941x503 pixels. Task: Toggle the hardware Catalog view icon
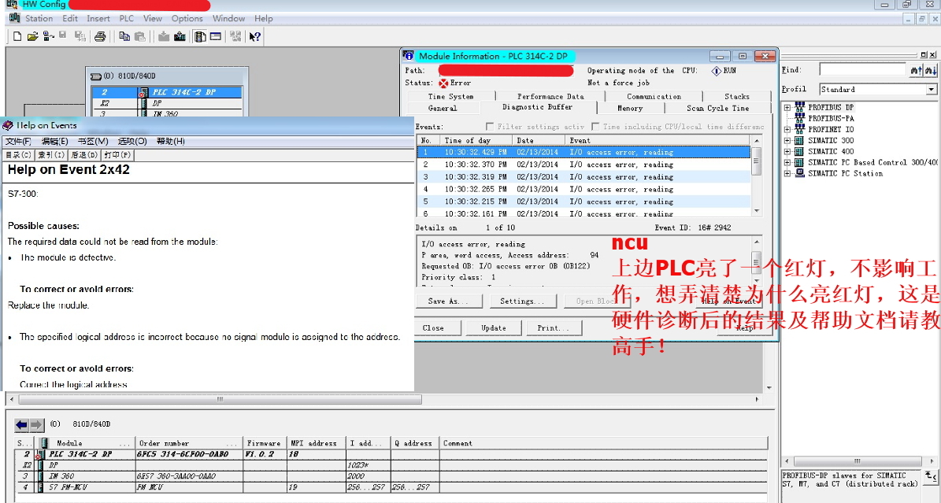click(x=200, y=37)
